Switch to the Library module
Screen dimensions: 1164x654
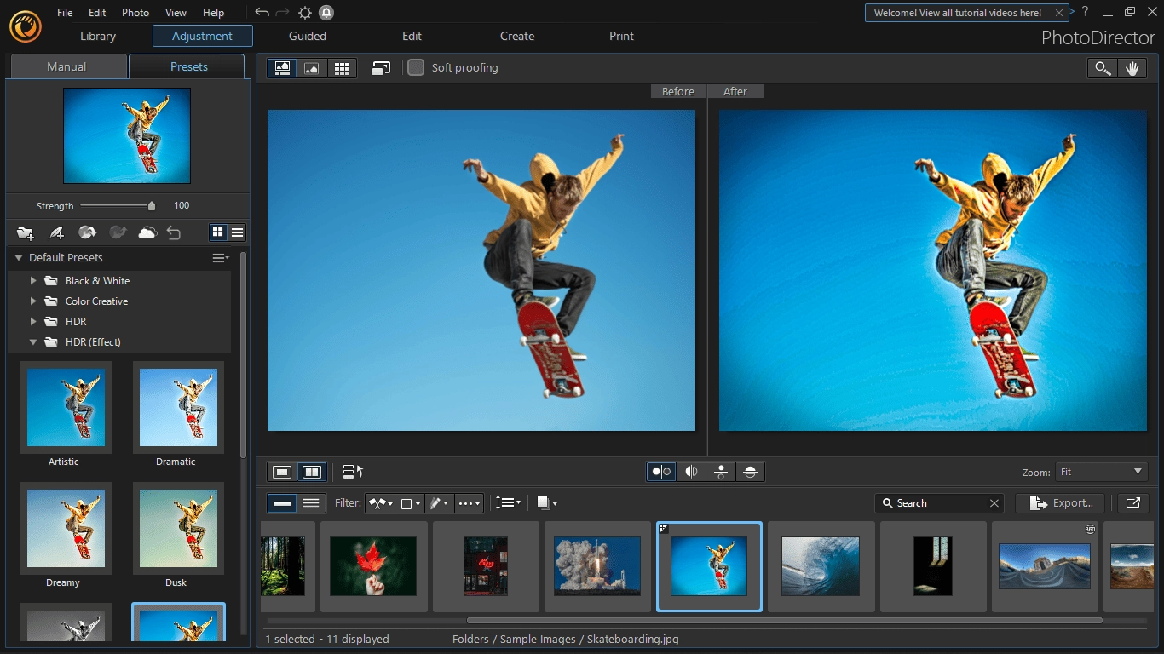coord(98,36)
